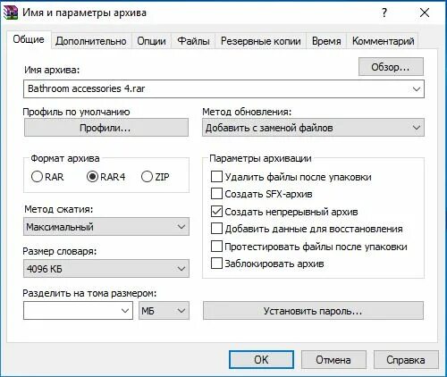Open the Резервные копии tab
The image size is (447, 377).
coord(261,41)
